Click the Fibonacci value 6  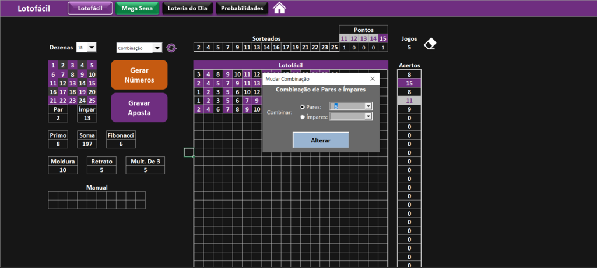point(121,144)
